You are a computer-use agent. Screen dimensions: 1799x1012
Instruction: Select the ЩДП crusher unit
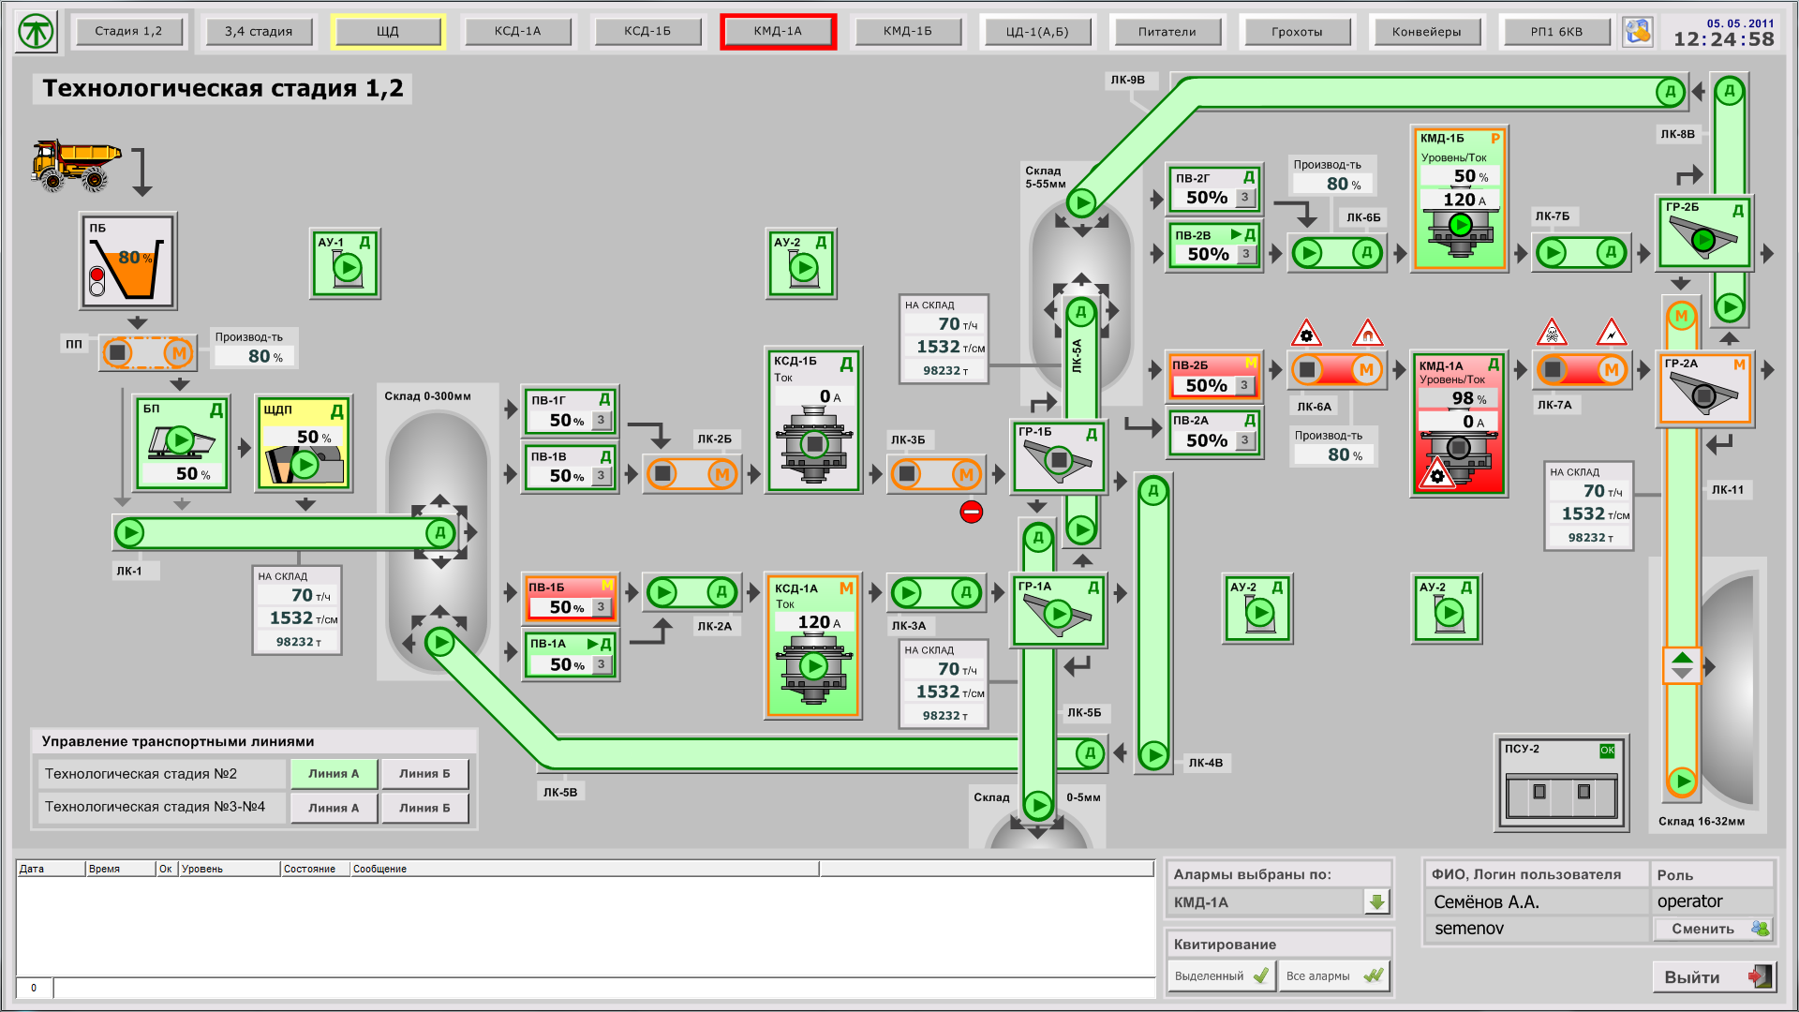click(x=304, y=443)
